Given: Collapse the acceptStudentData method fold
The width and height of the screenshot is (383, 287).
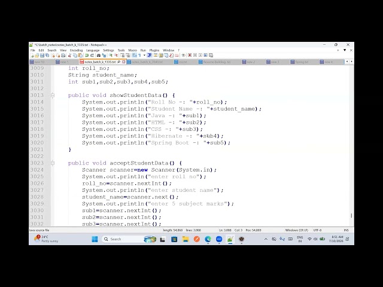Looking at the screenshot, I should (x=53, y=163).
